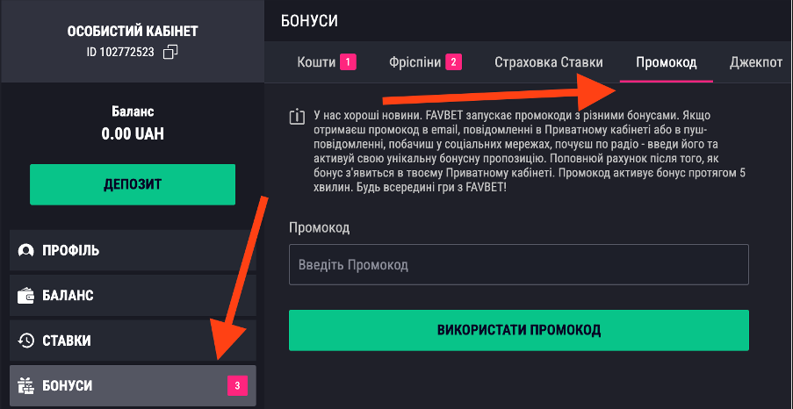
Task: Select the Промокод tab
Action: 667,62
